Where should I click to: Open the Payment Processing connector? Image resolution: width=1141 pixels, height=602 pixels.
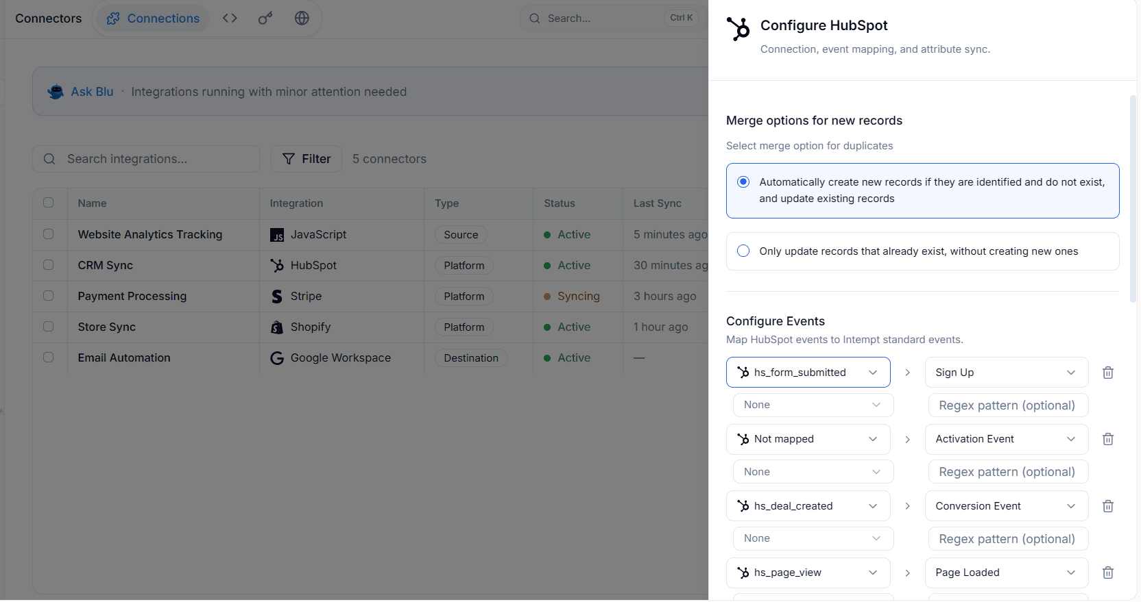132,296
